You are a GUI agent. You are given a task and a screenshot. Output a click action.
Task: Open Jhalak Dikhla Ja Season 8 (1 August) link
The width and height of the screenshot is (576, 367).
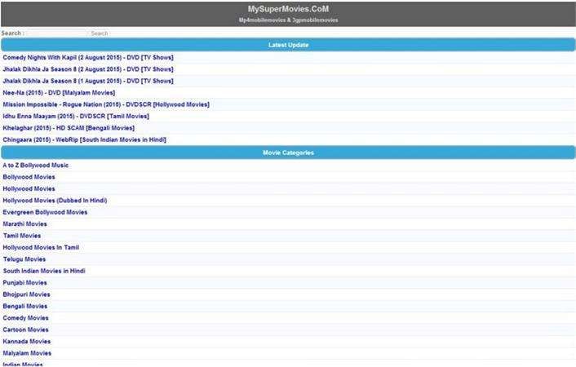tap(88, 81)
